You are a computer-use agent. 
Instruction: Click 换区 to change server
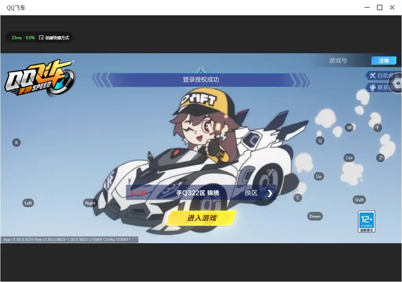tap(259, 193)
